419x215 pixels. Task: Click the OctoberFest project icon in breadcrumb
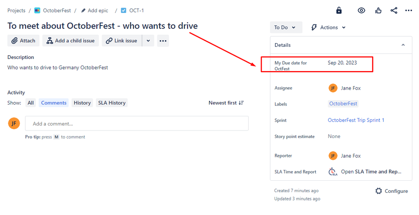[x=37, y=10]
